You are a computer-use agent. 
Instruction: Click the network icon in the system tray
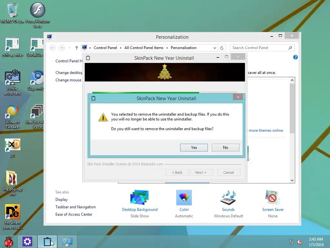(x=292, y=242)
